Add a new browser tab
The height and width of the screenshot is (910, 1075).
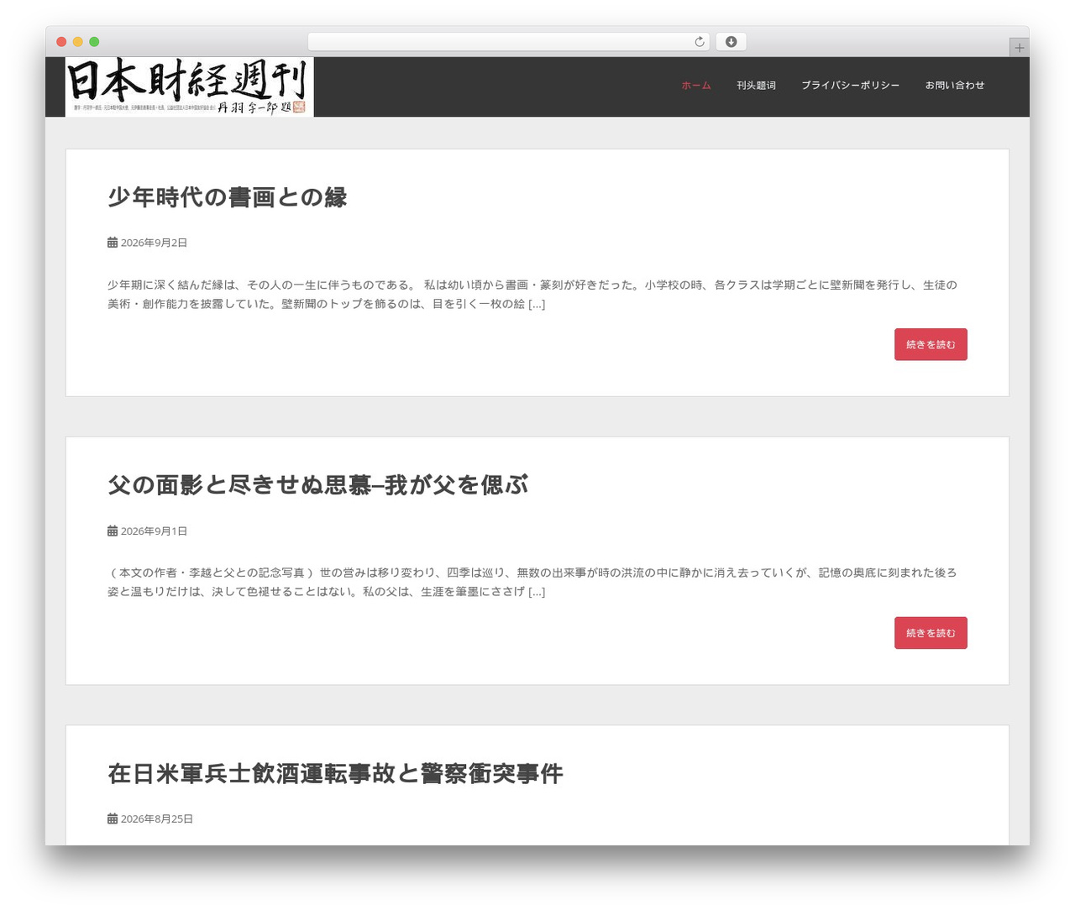click(1019, 48)
